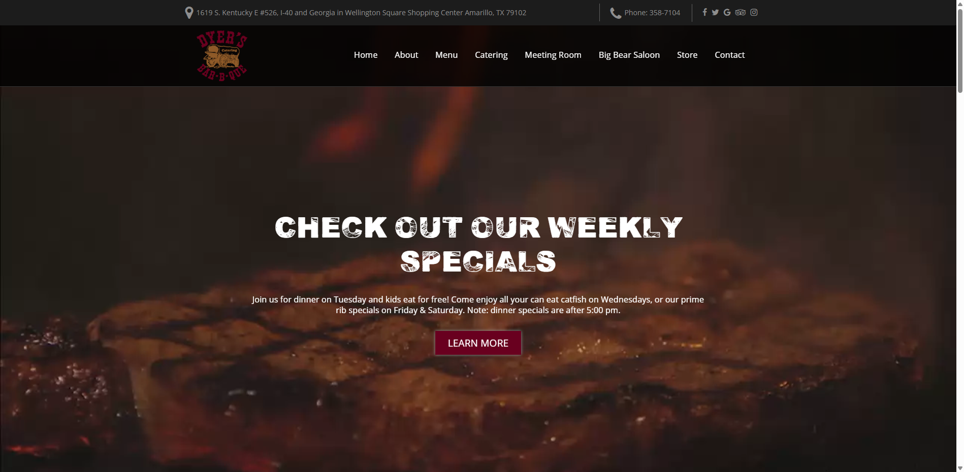The width and height of the screenshot is (964, 472).
Task: Click the phone handset icon
Action: [x=616, y=13]
